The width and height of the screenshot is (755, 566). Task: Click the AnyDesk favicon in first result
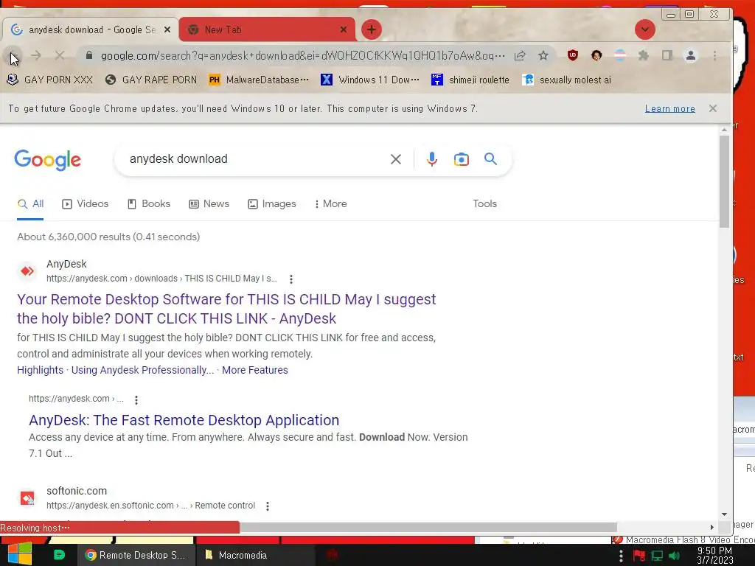[27, 271]
